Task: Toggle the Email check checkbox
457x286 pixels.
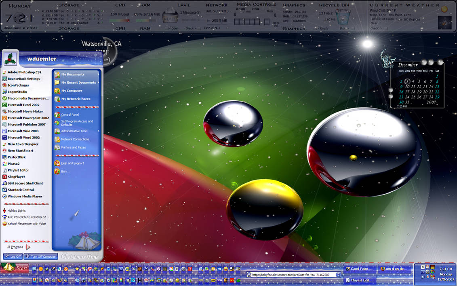Action: click(x=199, y=28)
